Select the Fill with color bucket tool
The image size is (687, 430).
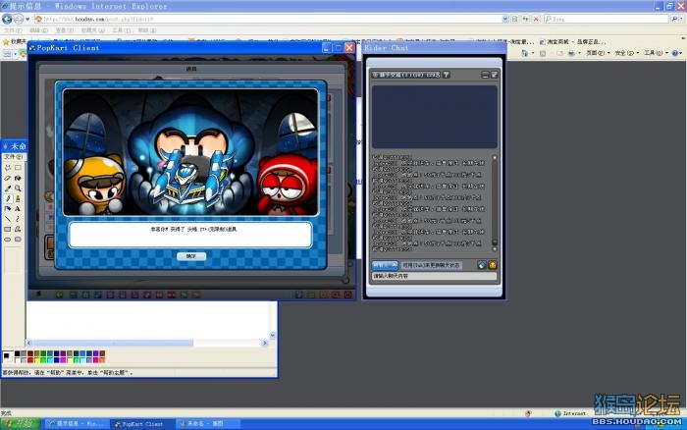pyautogui.click(x=18, y=178)
